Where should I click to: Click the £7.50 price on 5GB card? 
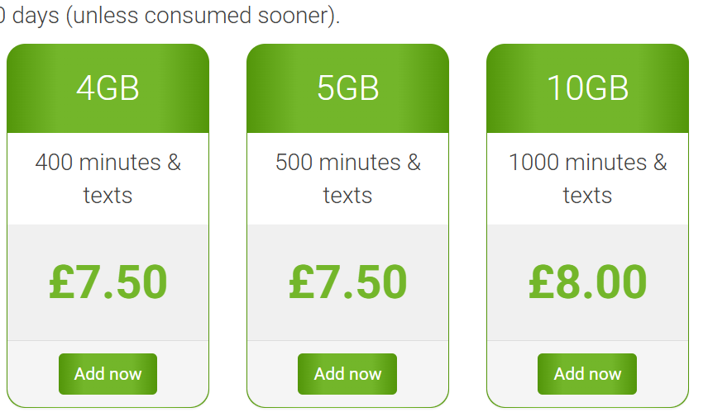tap(347, 282)
